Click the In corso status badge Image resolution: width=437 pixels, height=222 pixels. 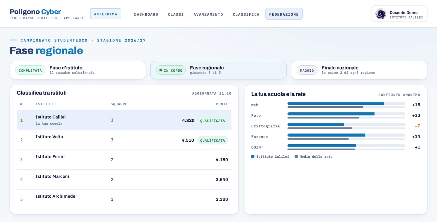pos(171,70)
